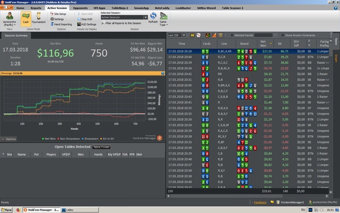
Task: Click the flag icon in status bar
Action: click(272, 202)
